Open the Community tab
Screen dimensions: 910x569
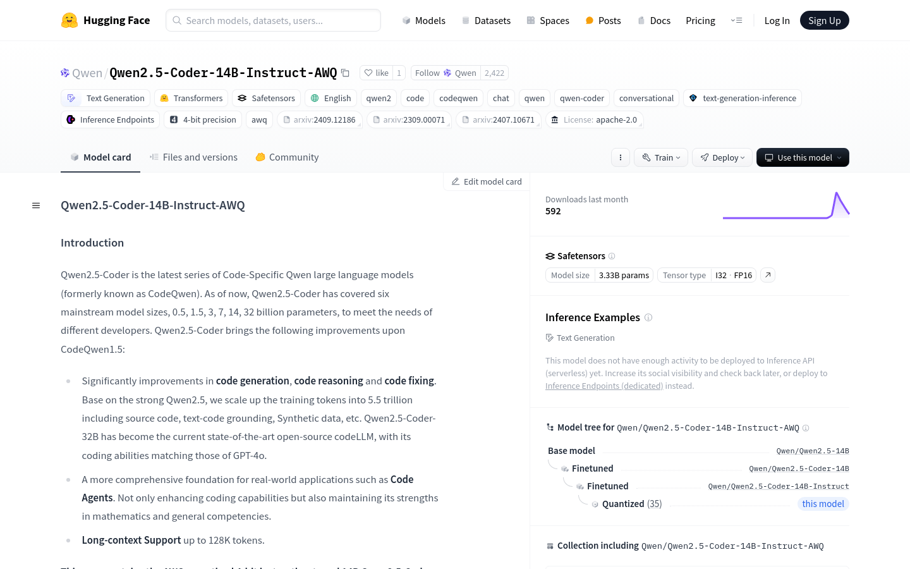[x=286, y=157]
